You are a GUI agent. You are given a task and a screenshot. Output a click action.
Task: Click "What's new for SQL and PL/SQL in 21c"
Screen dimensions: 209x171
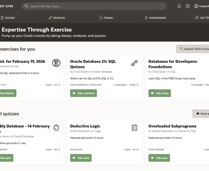click(x=92, y=78)
